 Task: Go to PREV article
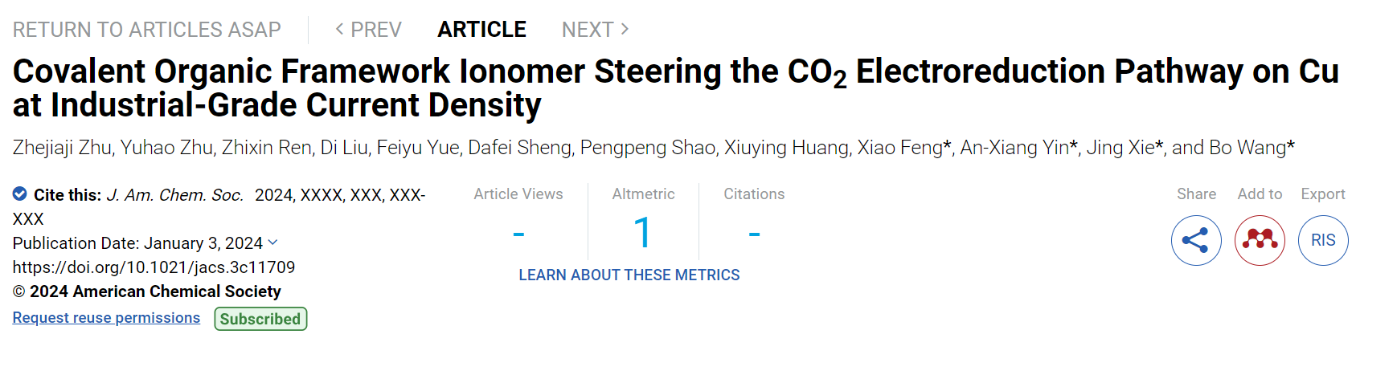(368, 30)
